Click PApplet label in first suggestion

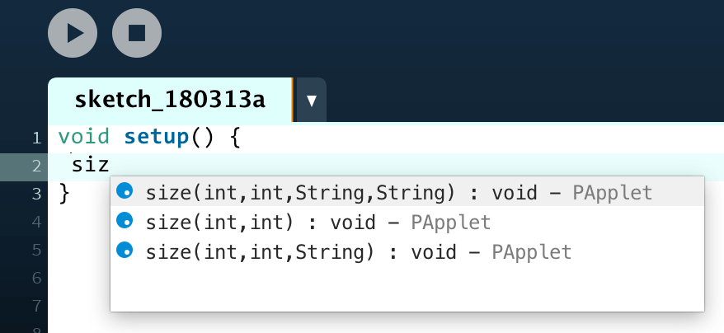coord(612,192)
